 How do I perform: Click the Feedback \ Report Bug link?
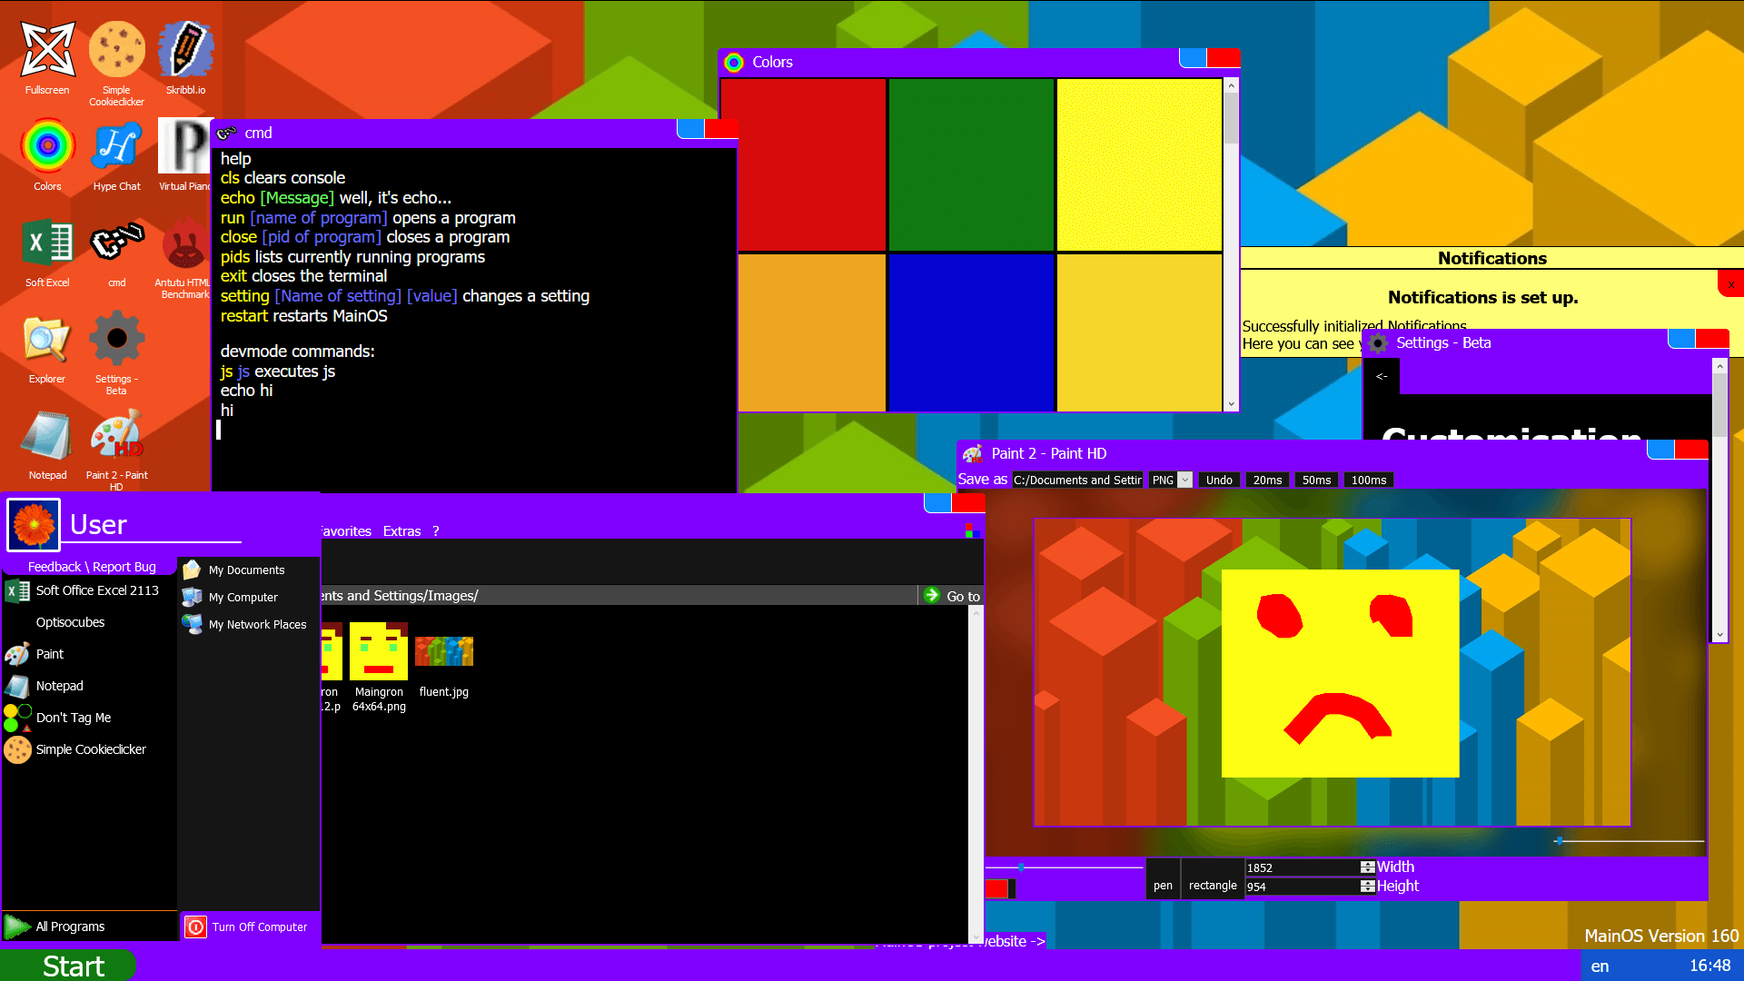[x=92, y=567]
